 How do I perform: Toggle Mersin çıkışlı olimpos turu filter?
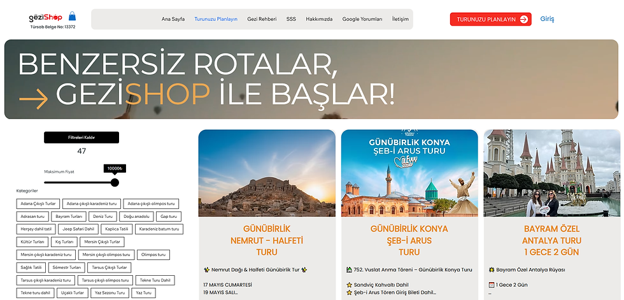[x=106, y=255]
